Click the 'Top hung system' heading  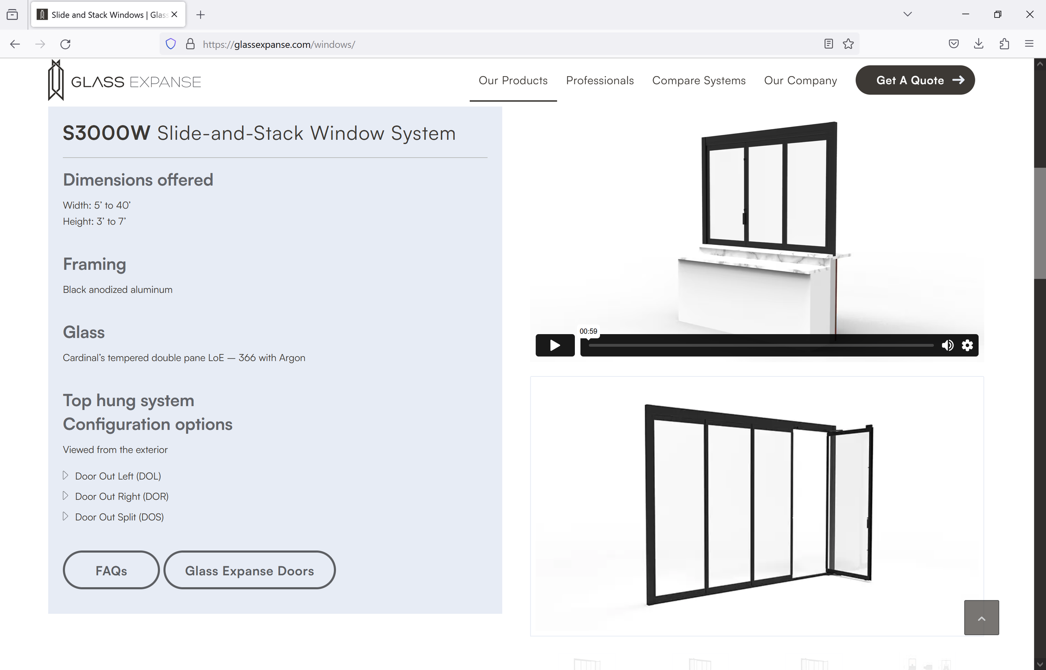tap(128, 401)
